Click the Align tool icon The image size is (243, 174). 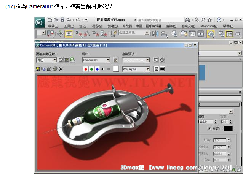pos(164,34)
